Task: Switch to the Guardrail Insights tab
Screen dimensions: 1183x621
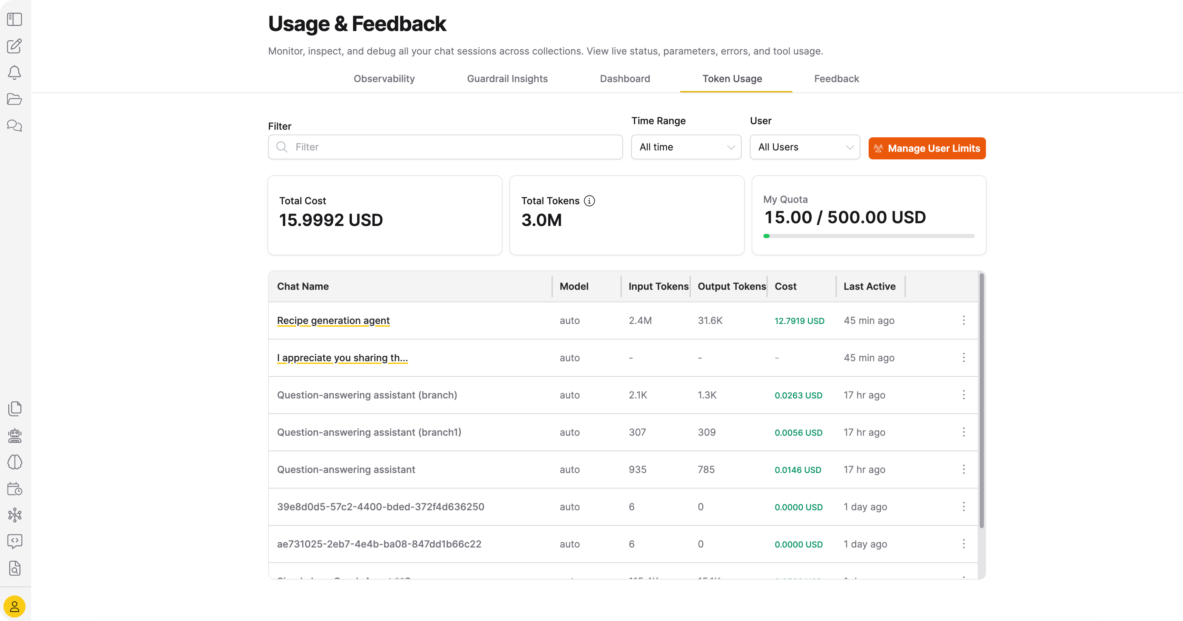Action: pos(507,78)
